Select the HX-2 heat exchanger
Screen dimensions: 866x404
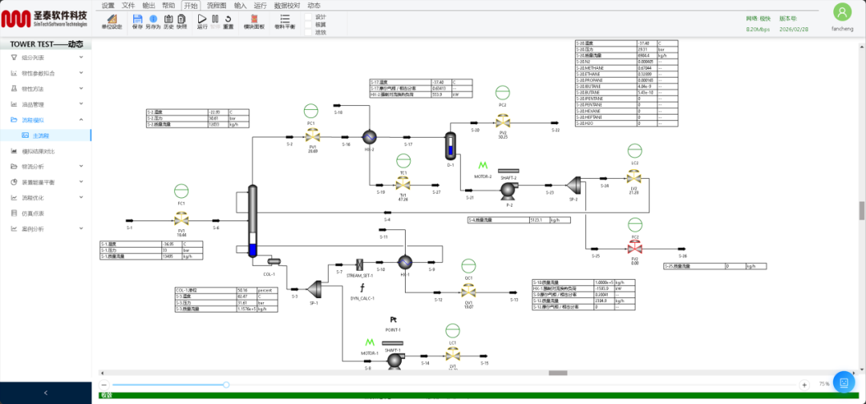pyautogui.click(x=368, y=137)
